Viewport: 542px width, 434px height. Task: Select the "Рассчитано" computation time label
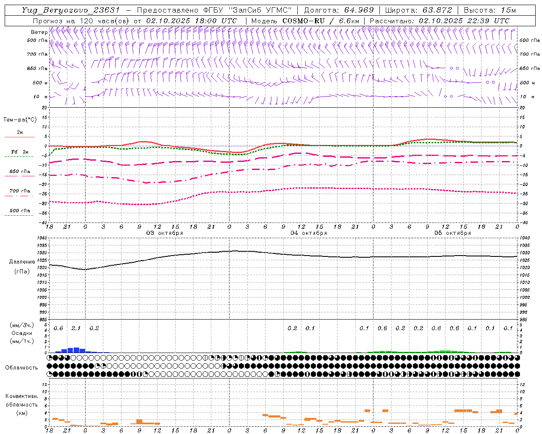click(392, 21)
